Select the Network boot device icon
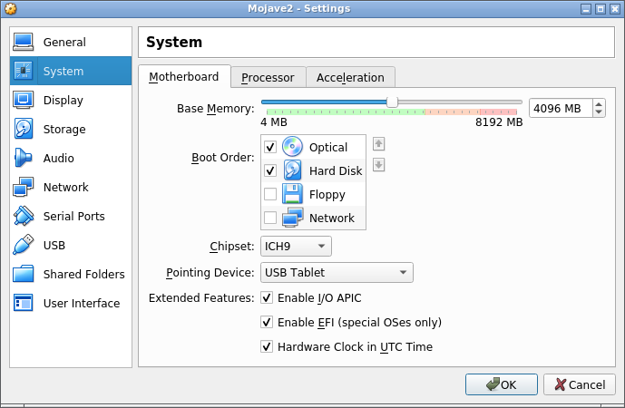Screen dimensions: 625x408 (292, 218)
